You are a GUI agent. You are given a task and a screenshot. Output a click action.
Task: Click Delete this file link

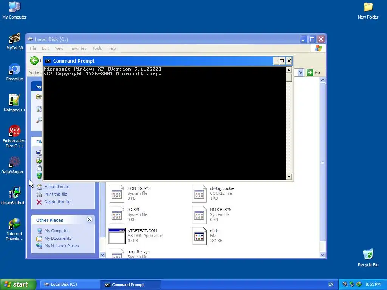(x=57, y=202)
